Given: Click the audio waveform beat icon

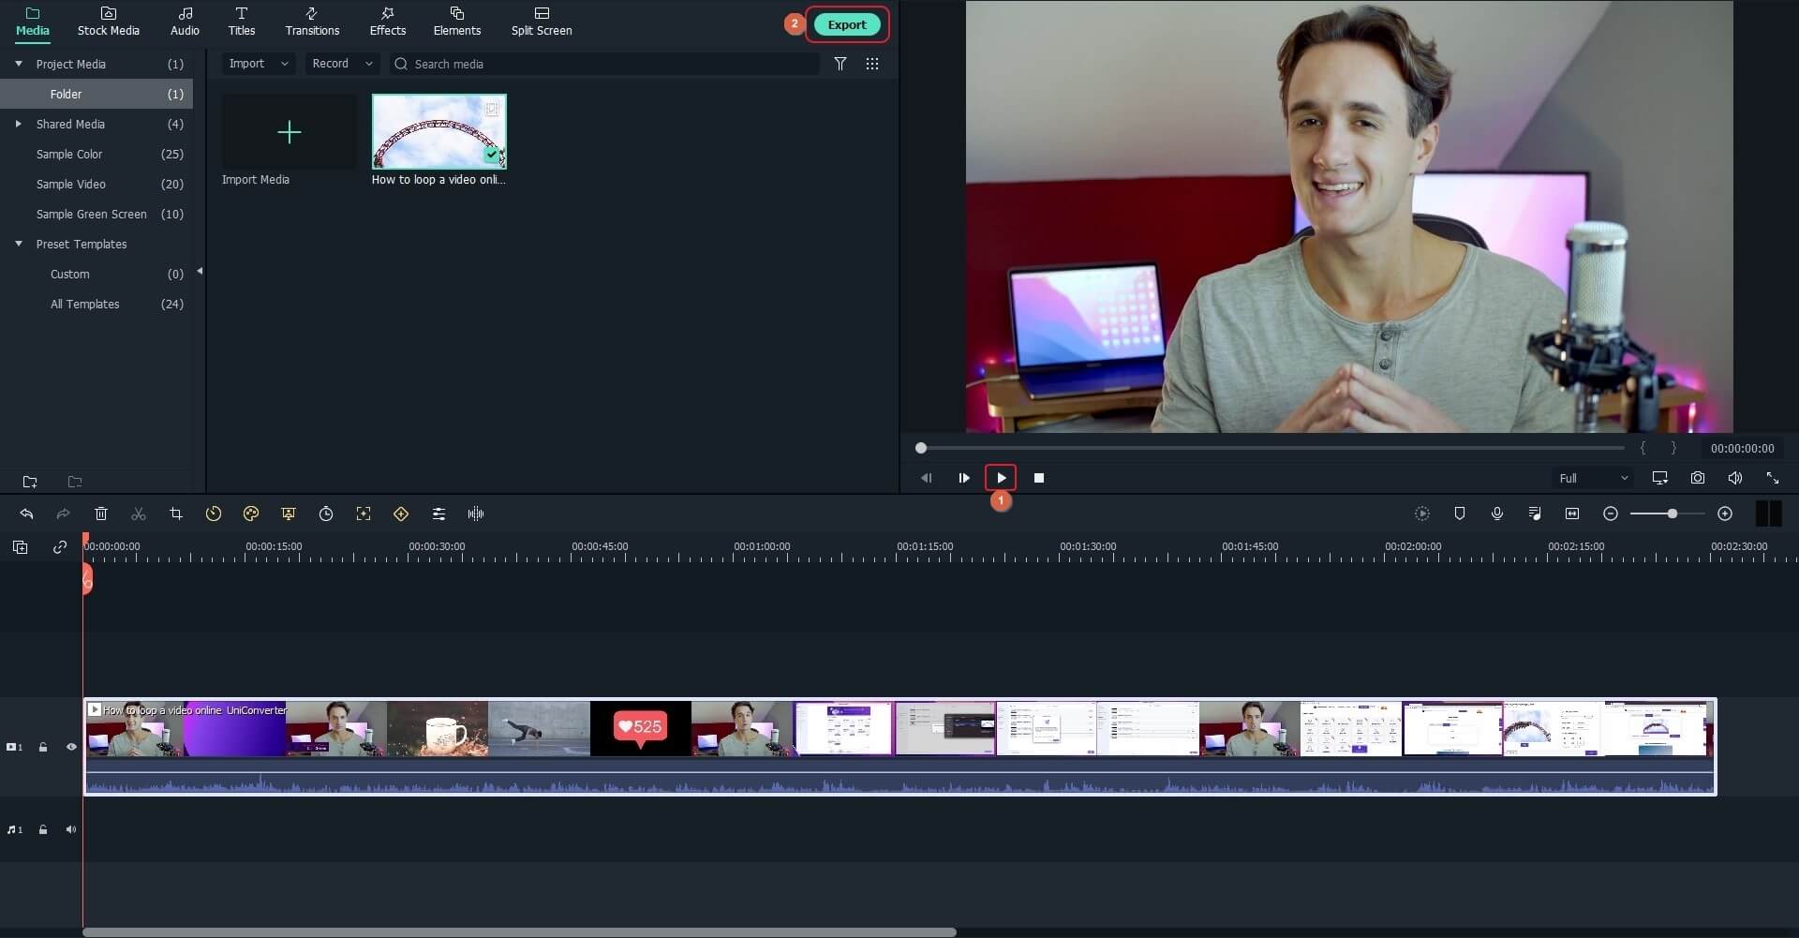Looking at the screenshot, I should (x=476, y=514).
